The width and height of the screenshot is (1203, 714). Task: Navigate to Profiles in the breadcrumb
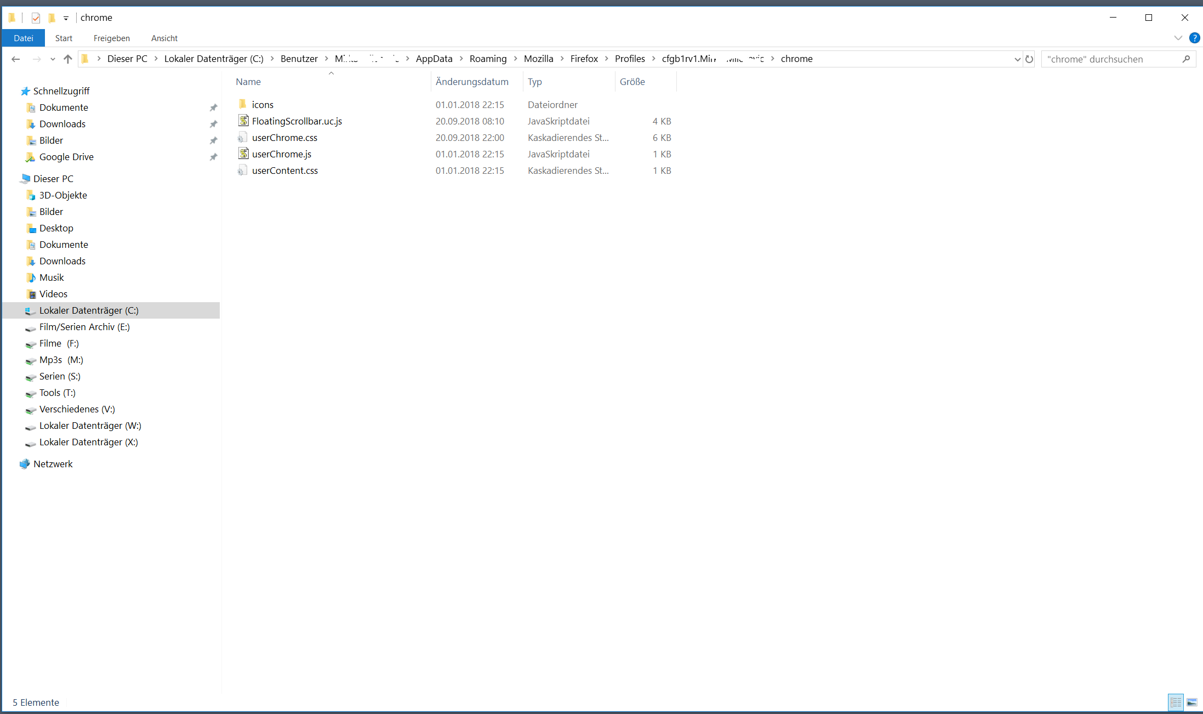(630, 59)
